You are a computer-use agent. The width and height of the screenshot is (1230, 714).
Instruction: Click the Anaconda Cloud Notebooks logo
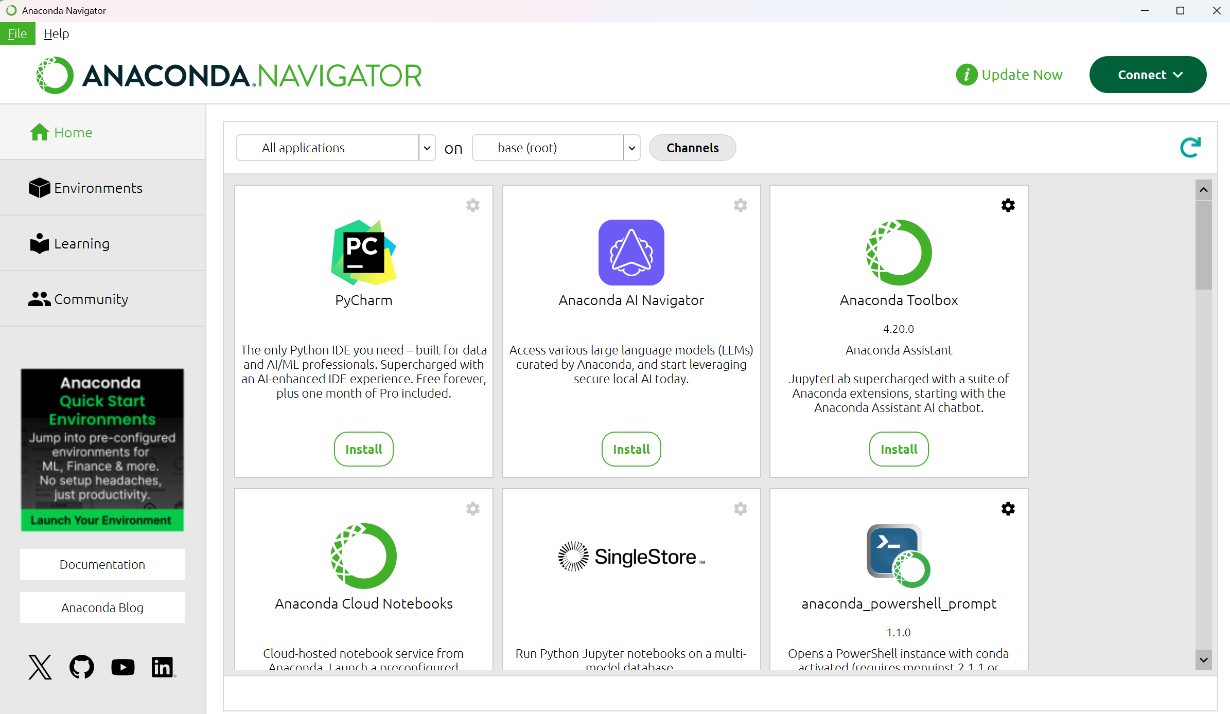point(363,556)
